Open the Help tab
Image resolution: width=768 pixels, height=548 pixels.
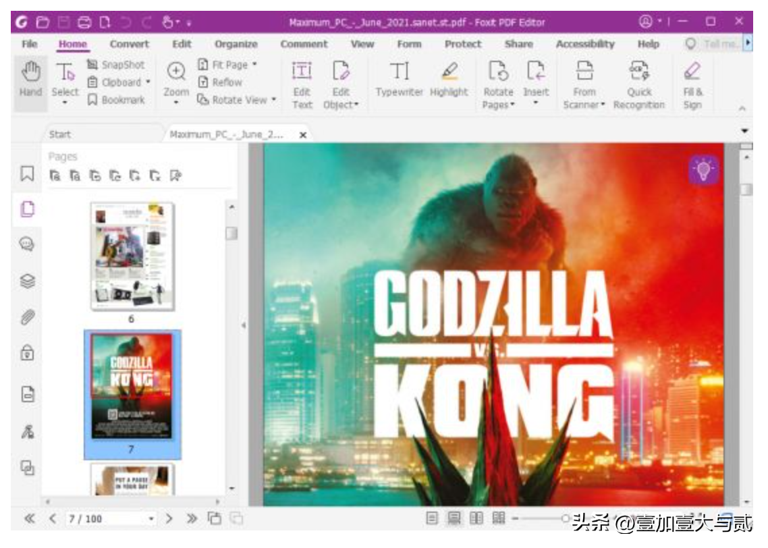(648, 44)
